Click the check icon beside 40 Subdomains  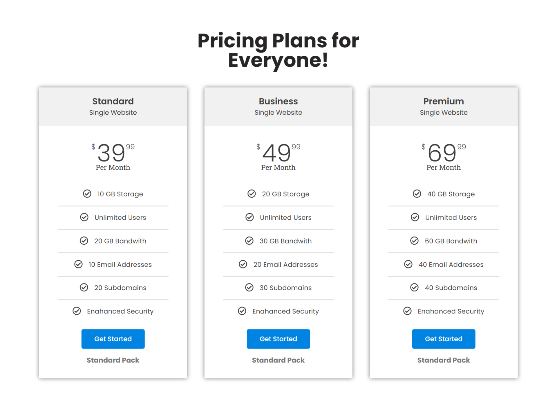point(414,287)
